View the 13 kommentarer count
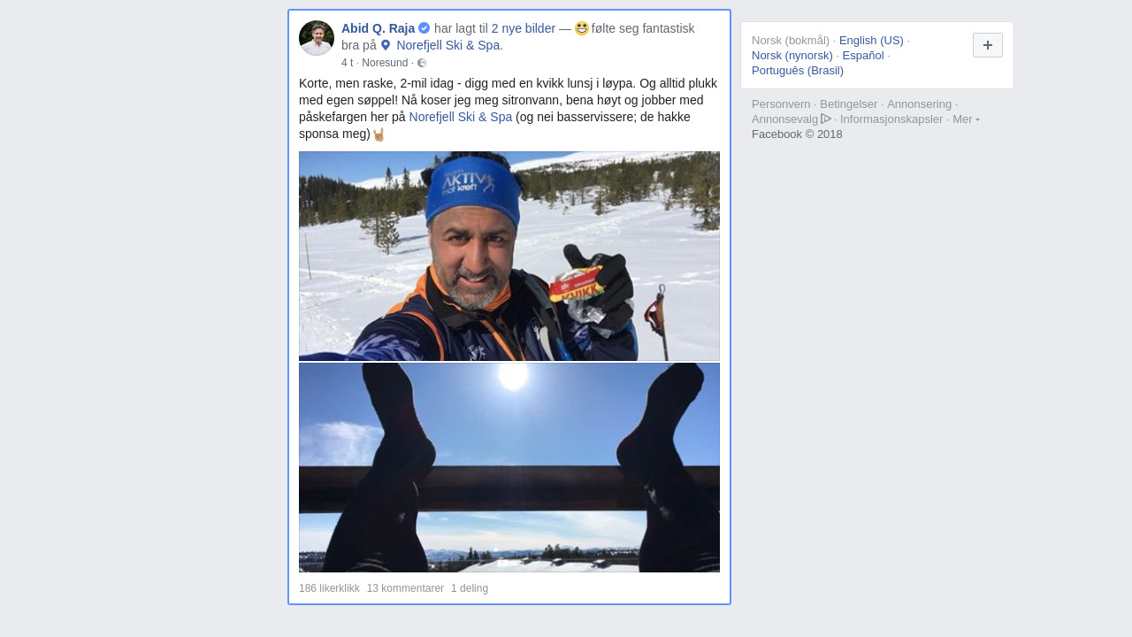 coord(405,588)
